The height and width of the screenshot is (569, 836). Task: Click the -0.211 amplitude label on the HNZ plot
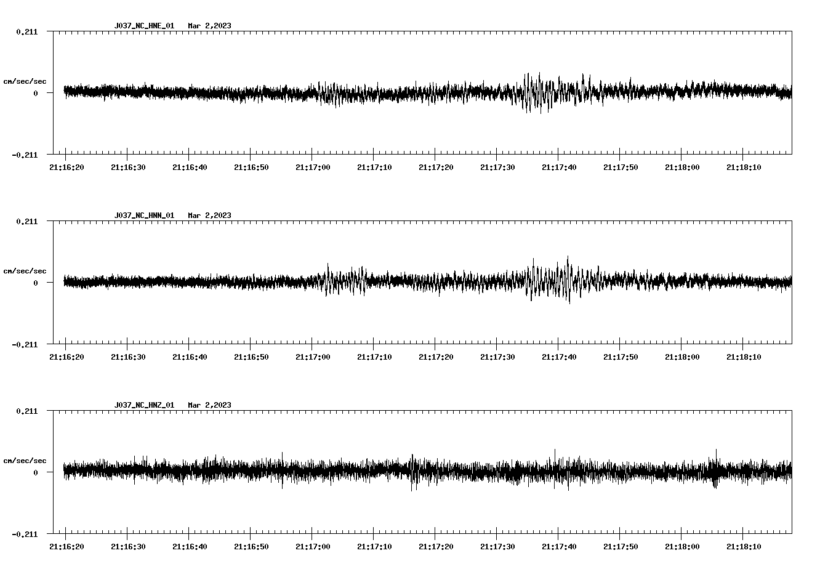click(25, 535)
